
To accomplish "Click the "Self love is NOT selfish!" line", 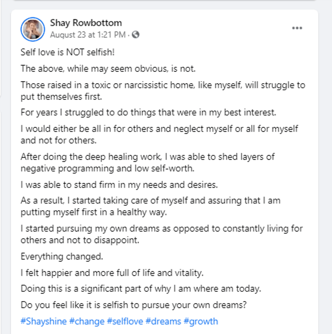I will coord(67,52).
